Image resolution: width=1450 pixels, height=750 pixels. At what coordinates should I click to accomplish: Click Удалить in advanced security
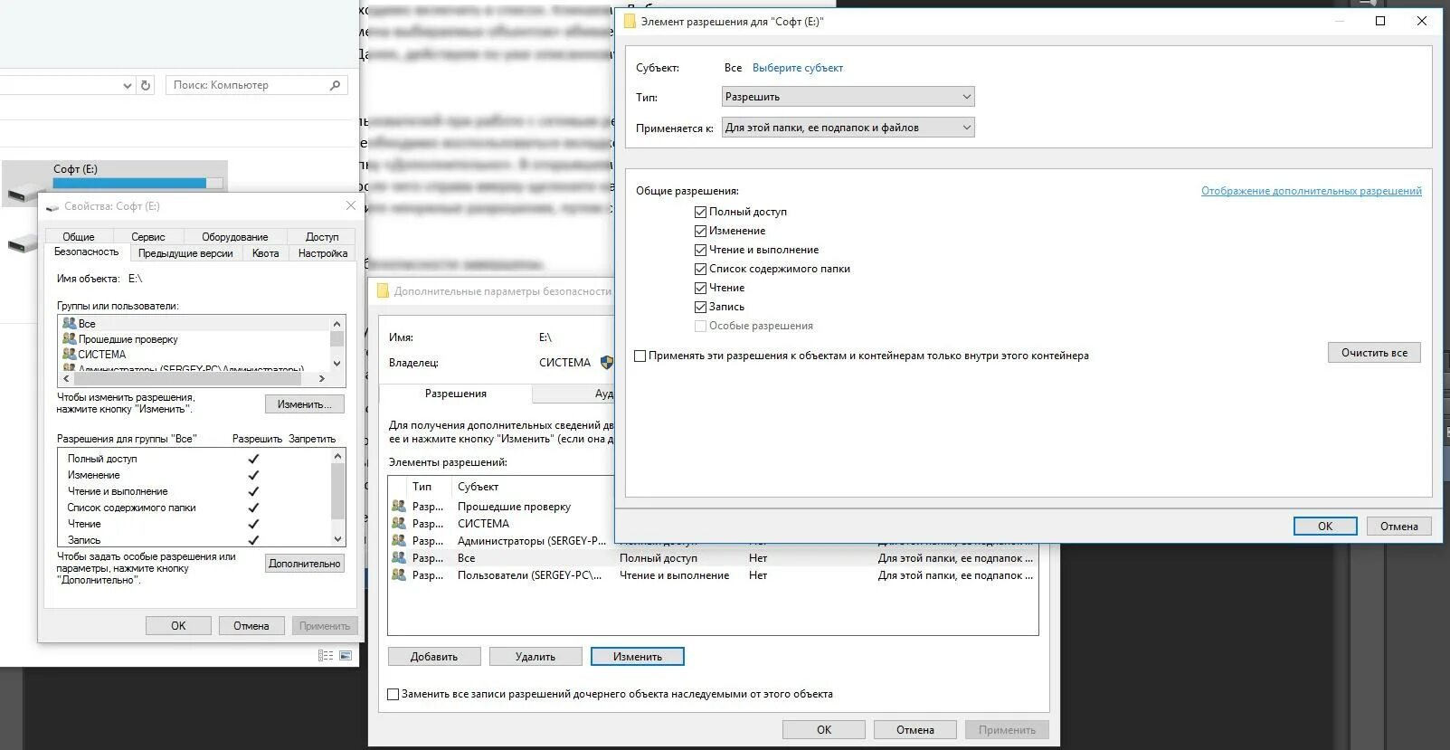tap(535, 656)
